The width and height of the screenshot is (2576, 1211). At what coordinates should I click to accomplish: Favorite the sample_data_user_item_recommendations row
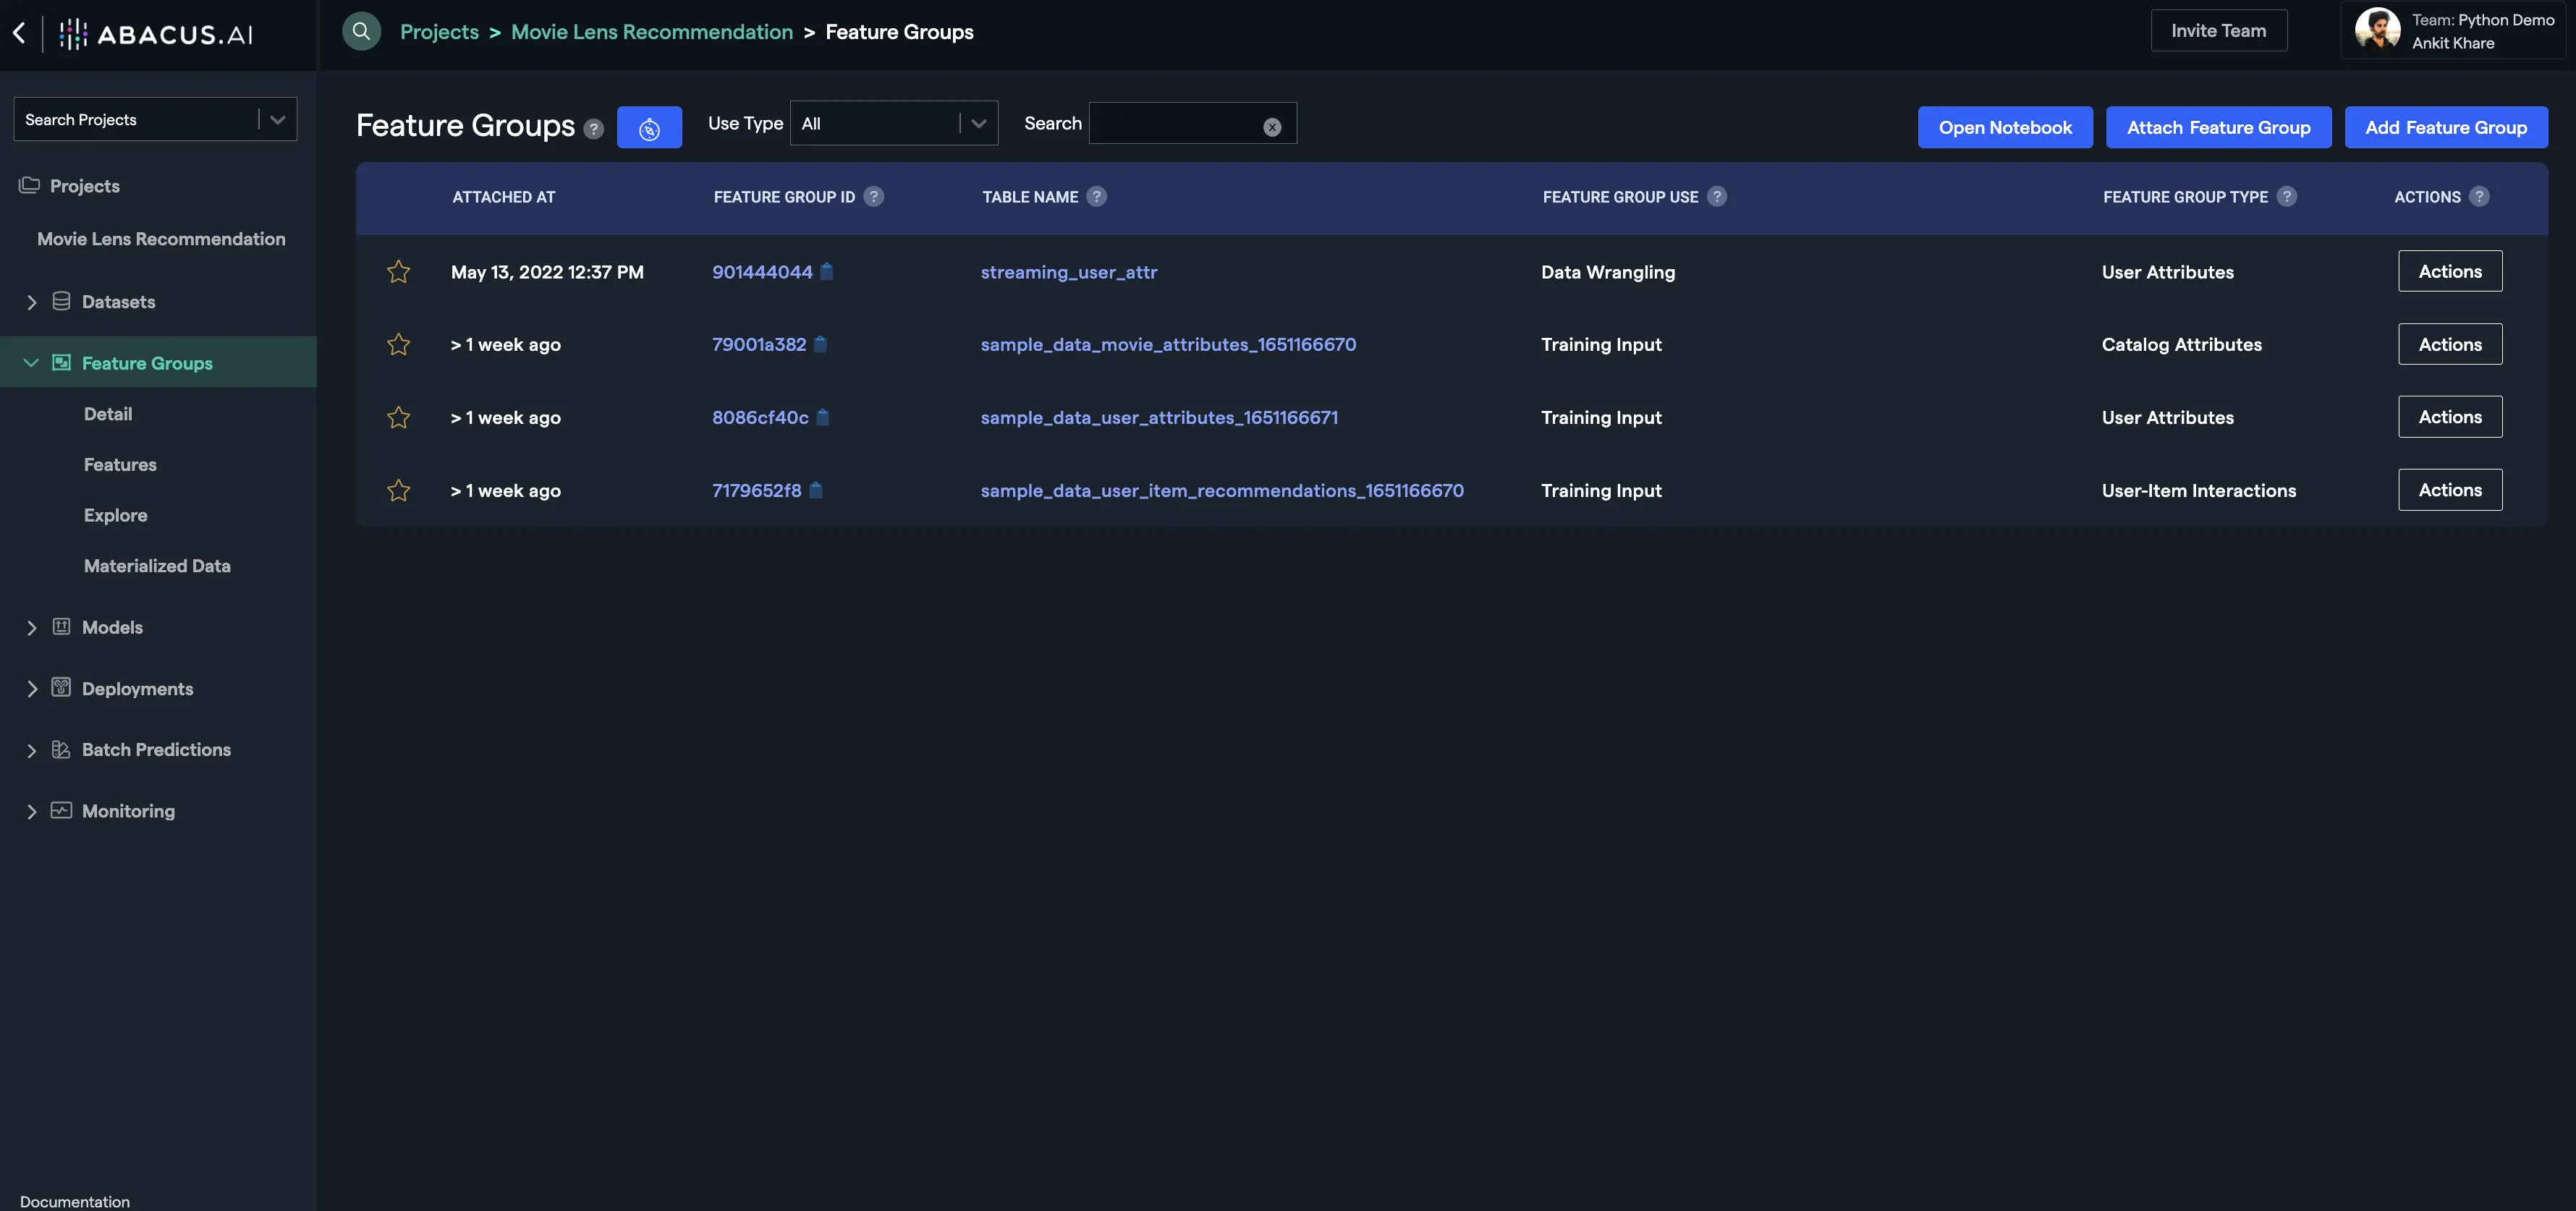[x=398, y=490]
